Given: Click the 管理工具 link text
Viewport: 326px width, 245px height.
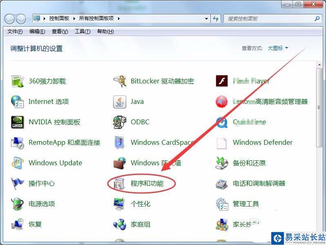Looking at the screenshot, I should [x=246, y=204].
